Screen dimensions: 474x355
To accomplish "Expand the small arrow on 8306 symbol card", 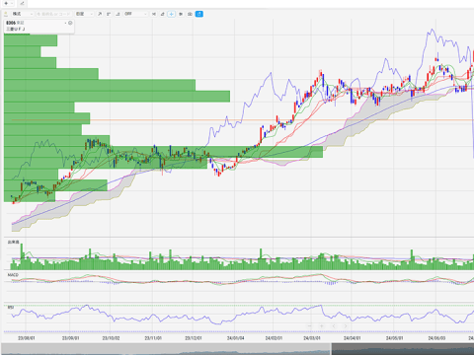I will [x=65, y=23].
